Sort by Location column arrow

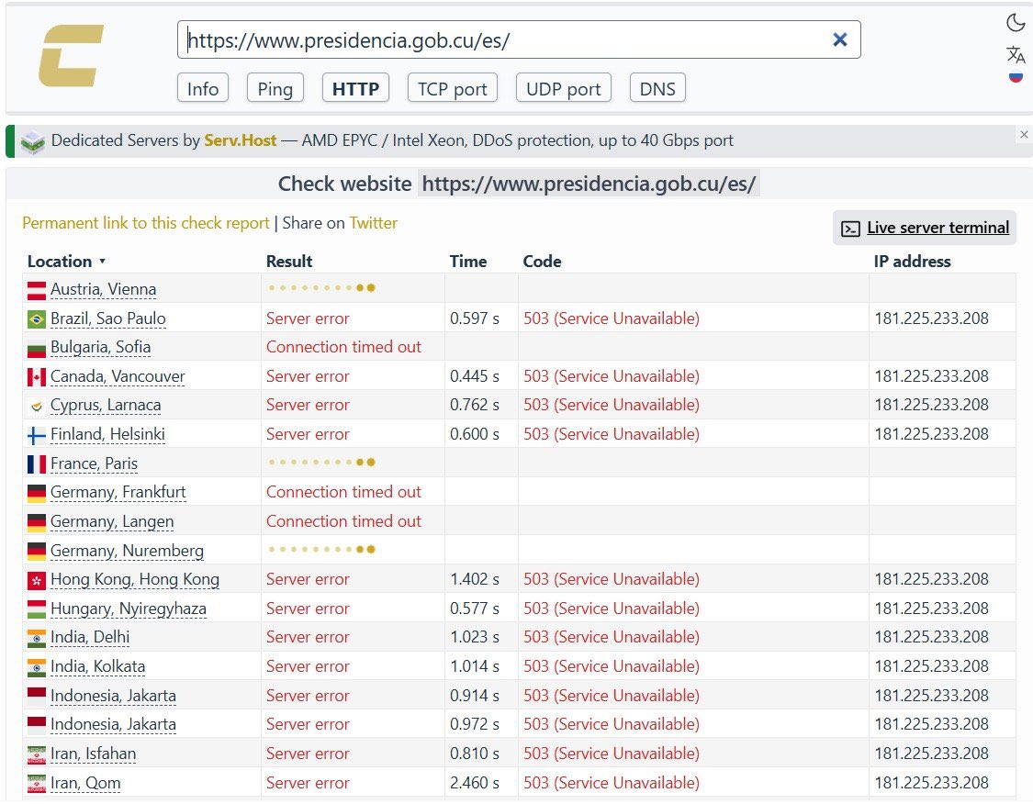tap(102, 262)
